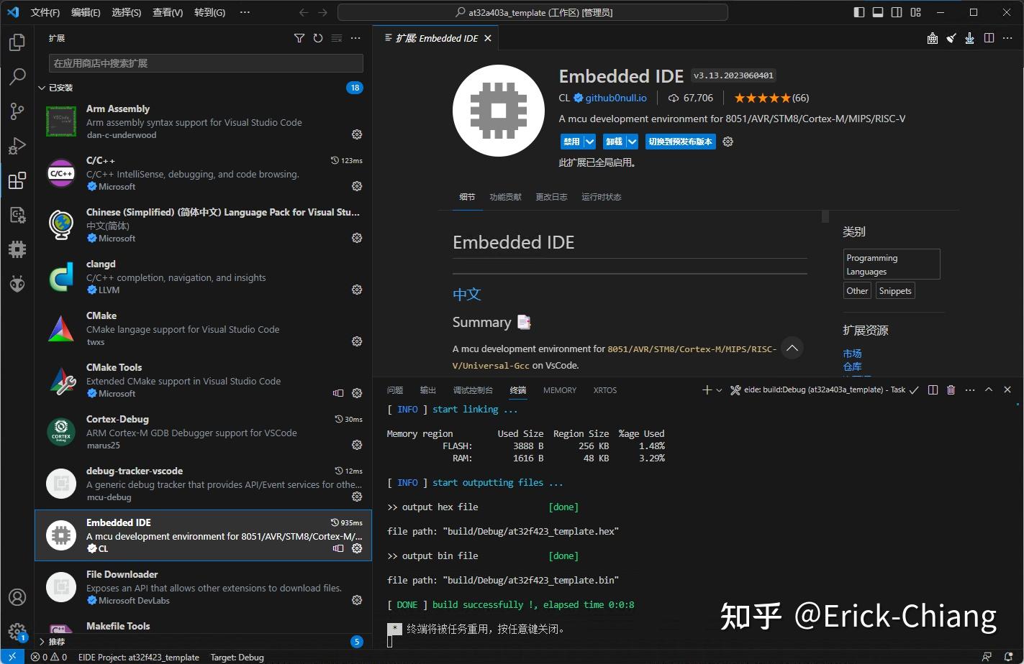Kill the terminal with the trash icon
Viewport: 1024px width, 664px height.
click(x=951, y=389)
